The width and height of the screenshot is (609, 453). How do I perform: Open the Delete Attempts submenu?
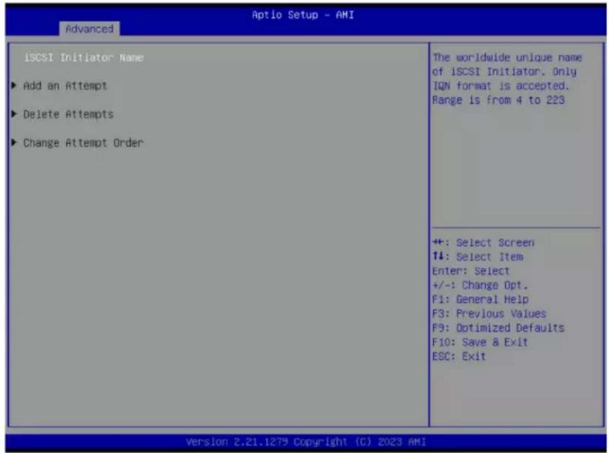click(68, 114)
